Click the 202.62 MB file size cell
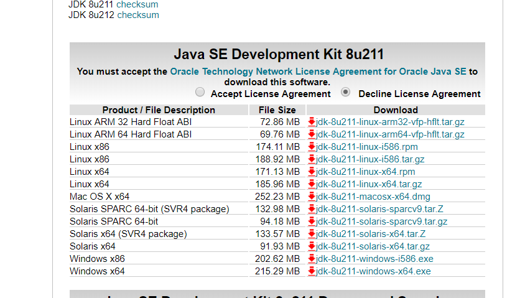This screenshot has height=298, width=525. coord(277,258)
